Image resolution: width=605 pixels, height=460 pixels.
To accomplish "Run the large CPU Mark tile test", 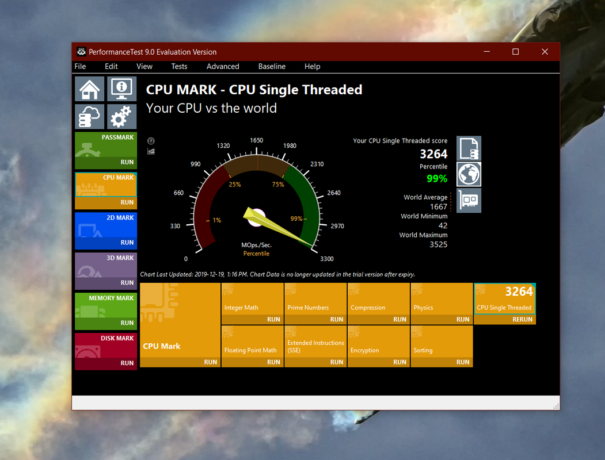I will [180, 362].
